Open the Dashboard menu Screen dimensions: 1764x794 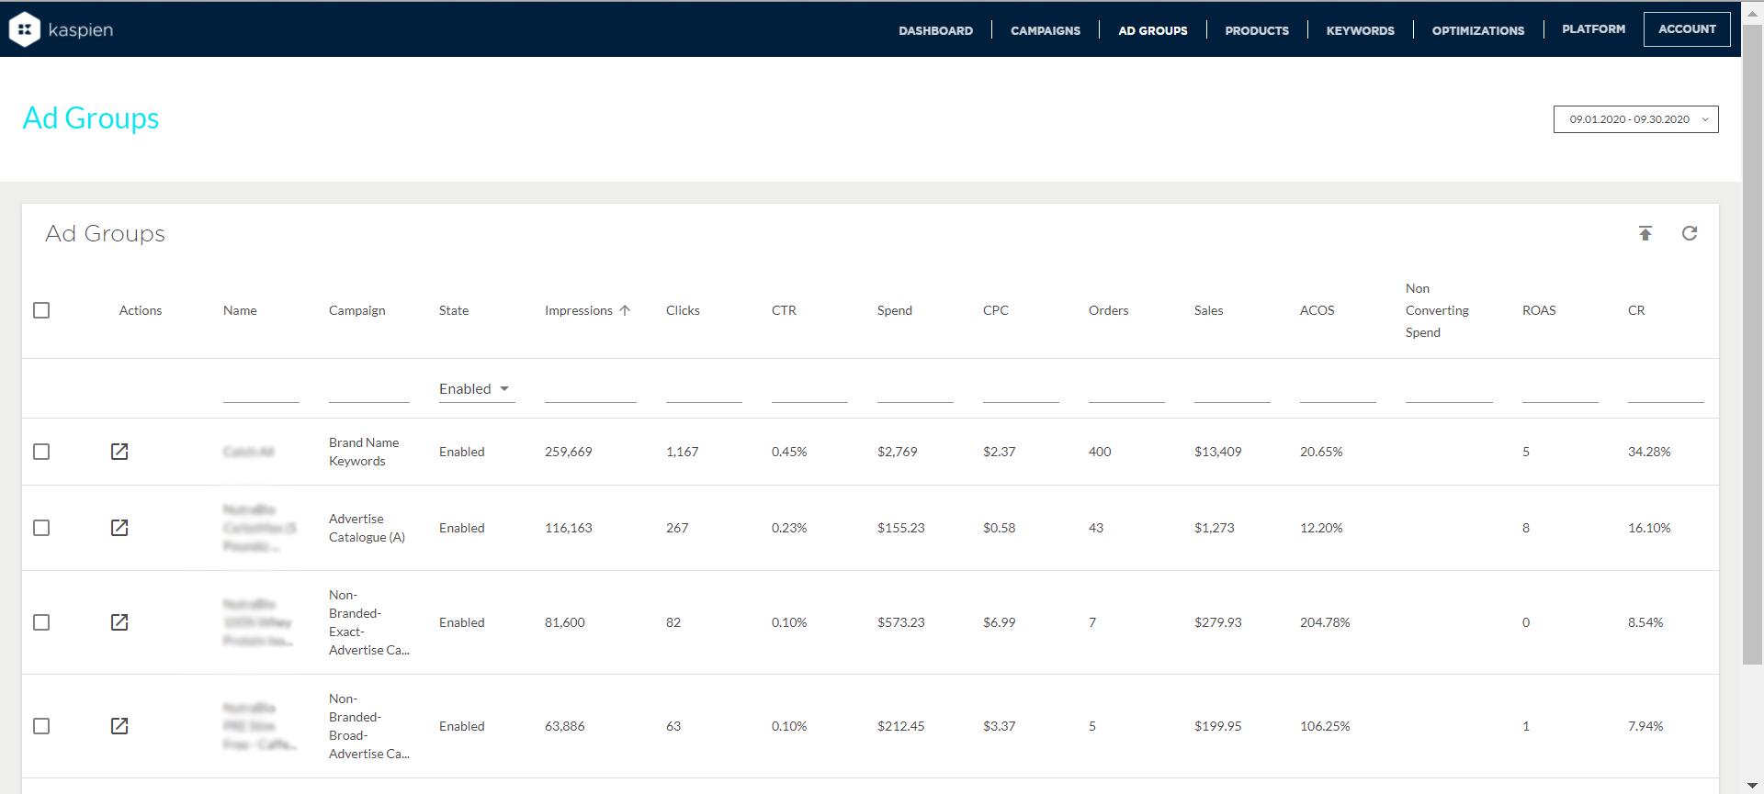[935, 30]
